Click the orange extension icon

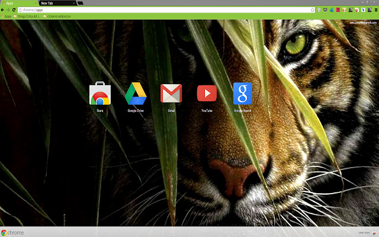(x=344, y=10)
